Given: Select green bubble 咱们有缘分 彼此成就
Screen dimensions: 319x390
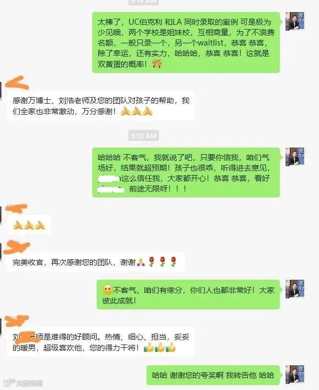Looking at the screenshot, I should coord(188,295).
